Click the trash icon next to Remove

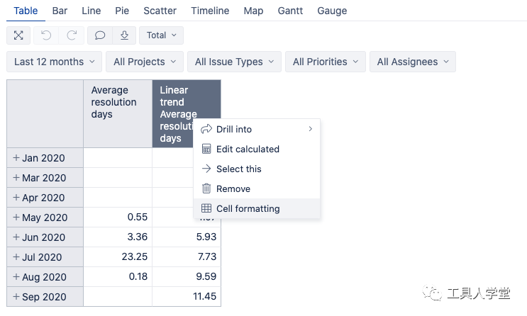(206, 188)
